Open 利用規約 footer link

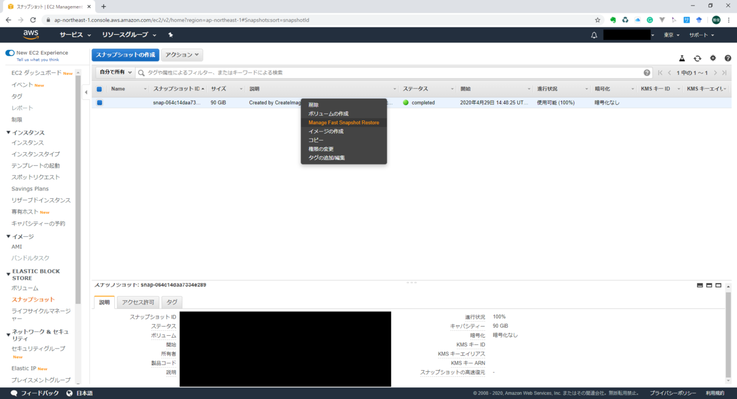pos(716,393)
